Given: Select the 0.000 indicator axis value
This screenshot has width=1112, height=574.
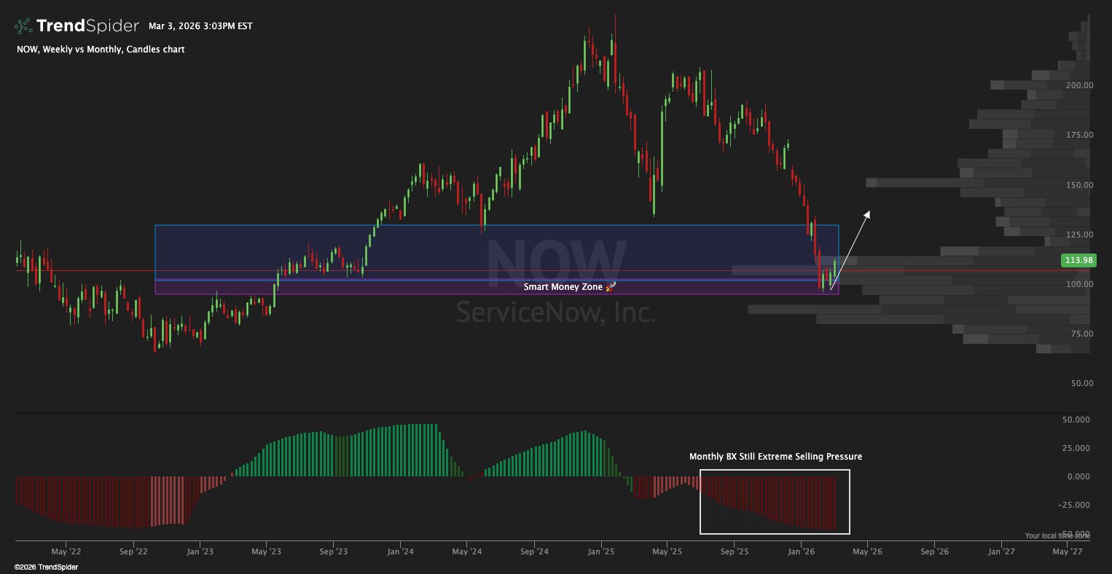Looking at the screenshot, I should 1079,476.
